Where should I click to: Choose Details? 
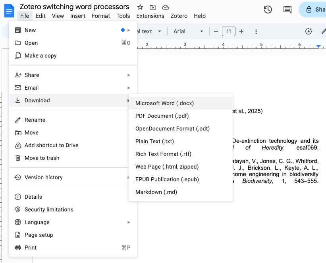coord(69,197)
